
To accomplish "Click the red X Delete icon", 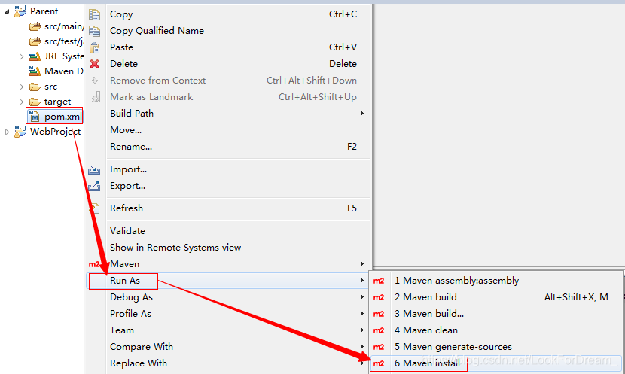I will 94,64.
